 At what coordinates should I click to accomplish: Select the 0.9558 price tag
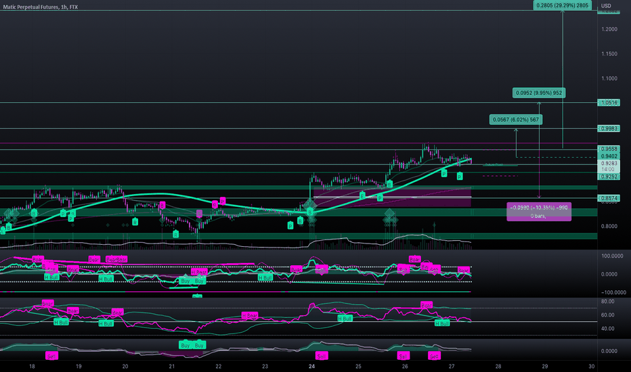609,149
